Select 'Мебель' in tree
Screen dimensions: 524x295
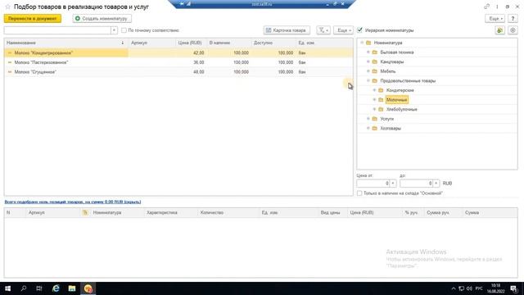(x=387, y=71)
